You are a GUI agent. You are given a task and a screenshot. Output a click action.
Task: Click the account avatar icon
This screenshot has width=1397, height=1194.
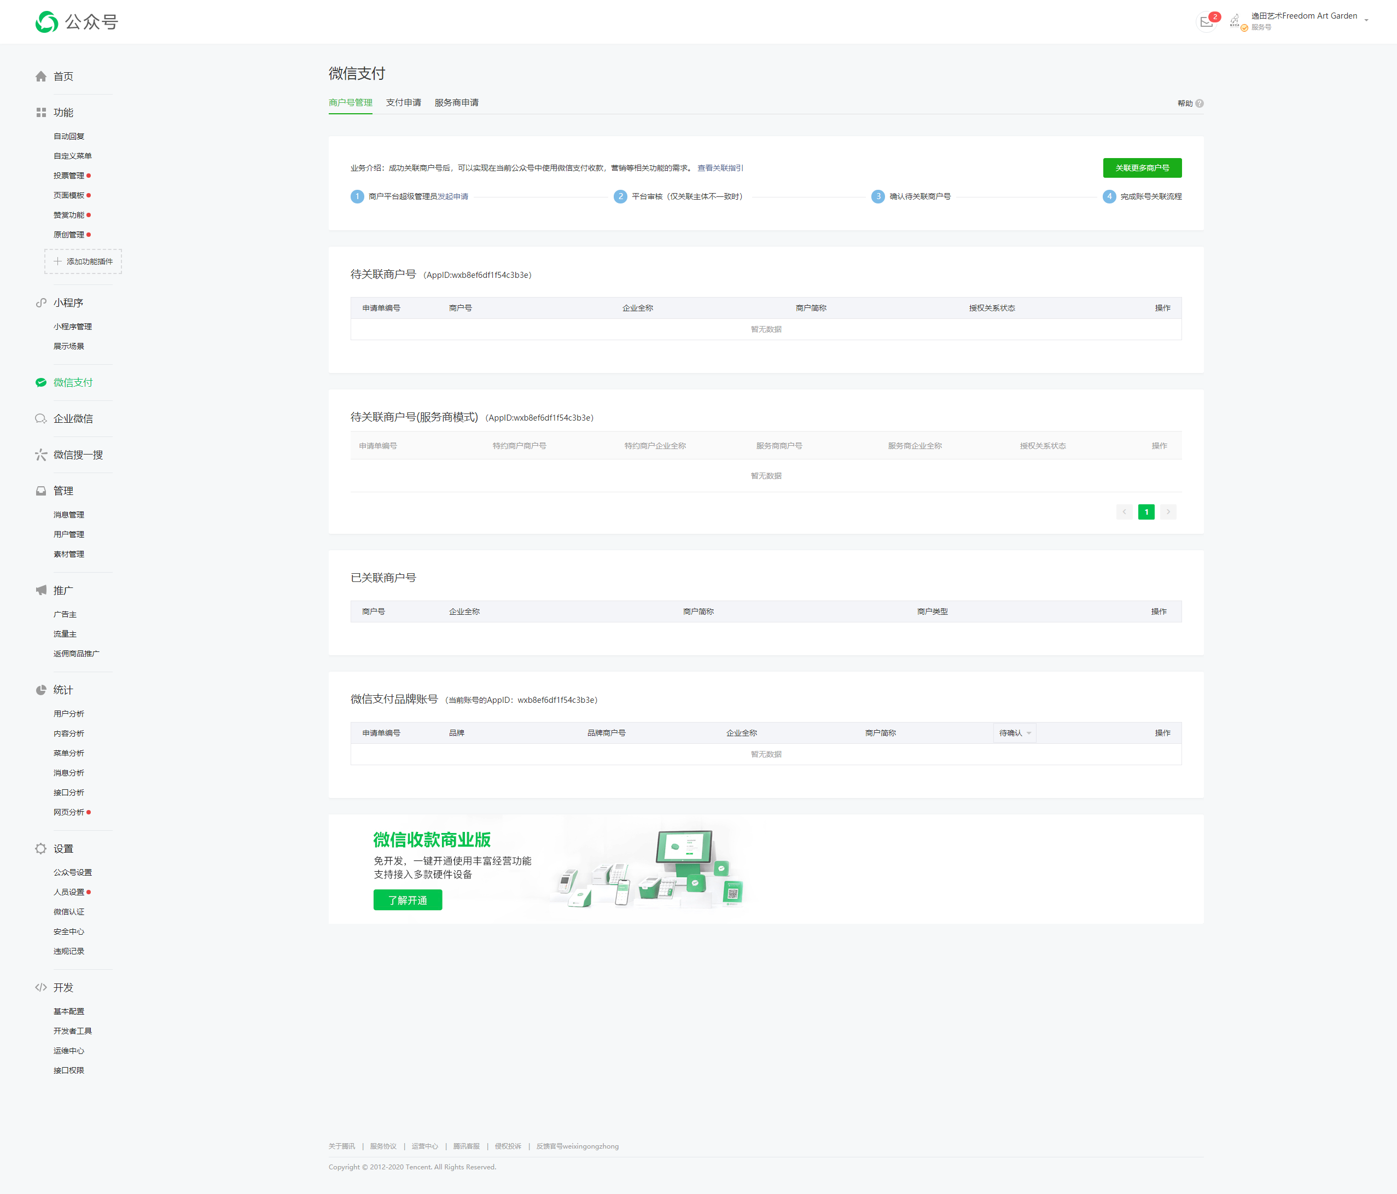pos(1235,21)
